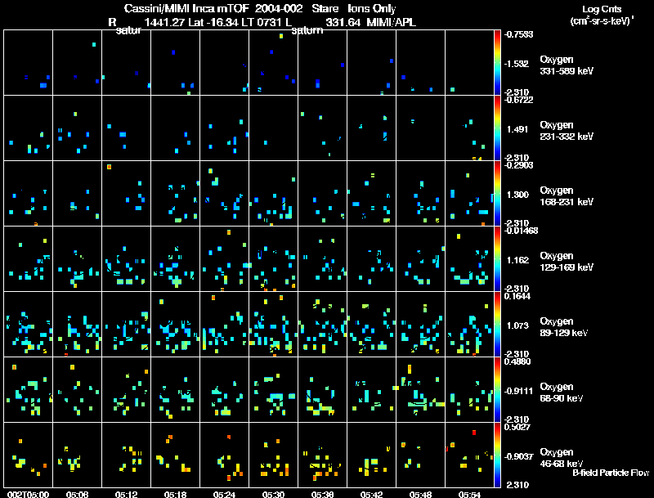The height and width of the screenshot is (498, 654).
Task: Open the Oxygen 68-90 keV panel at 05:00
Action: point(29,390)
